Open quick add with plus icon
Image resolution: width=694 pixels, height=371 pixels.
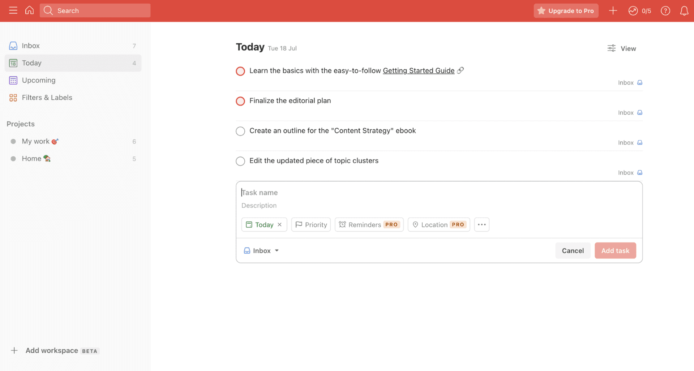pyautogui.click(x=613, y=11)
